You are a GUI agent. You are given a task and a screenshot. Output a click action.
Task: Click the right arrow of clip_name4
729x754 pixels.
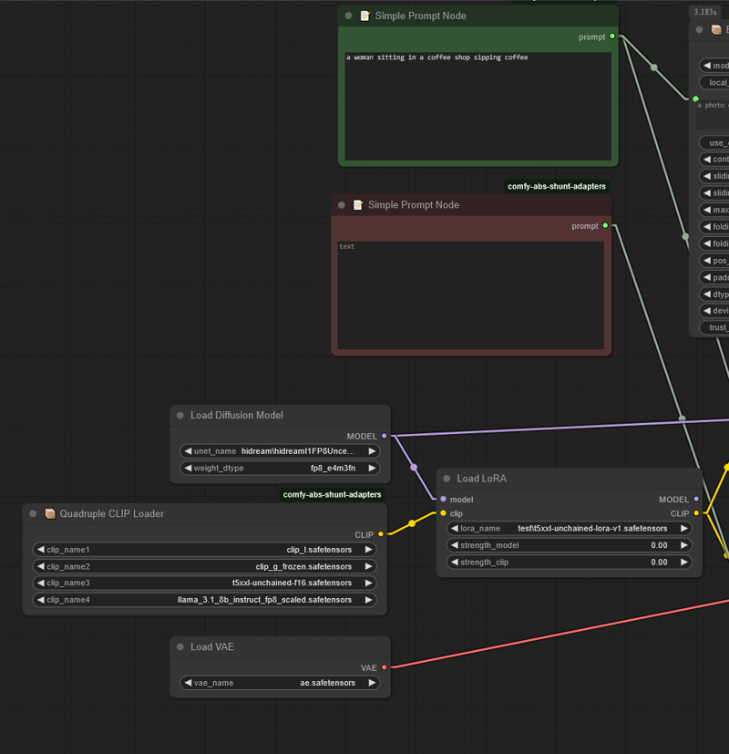(x=368, y=600)
